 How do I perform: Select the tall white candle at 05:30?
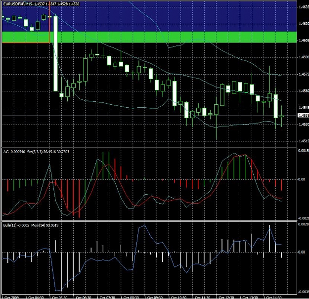[56, 53]
